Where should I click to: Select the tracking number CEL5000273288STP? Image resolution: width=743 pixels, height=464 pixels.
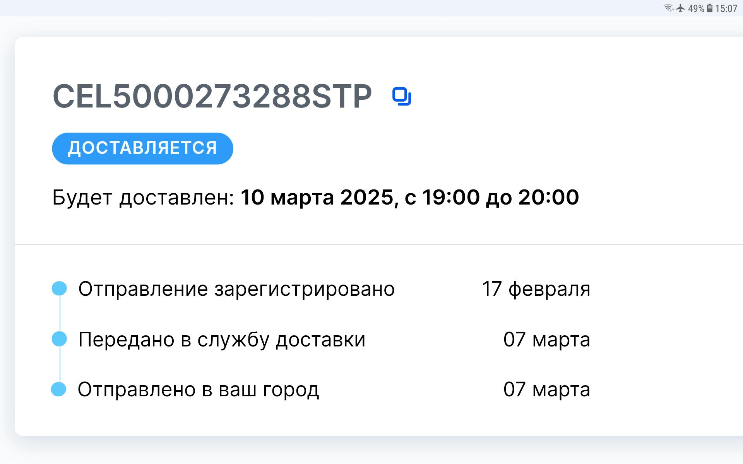(212, 97)
